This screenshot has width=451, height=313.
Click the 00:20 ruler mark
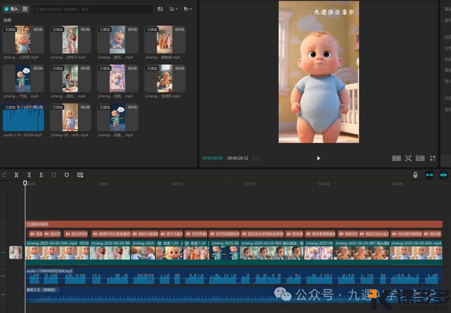324,184
